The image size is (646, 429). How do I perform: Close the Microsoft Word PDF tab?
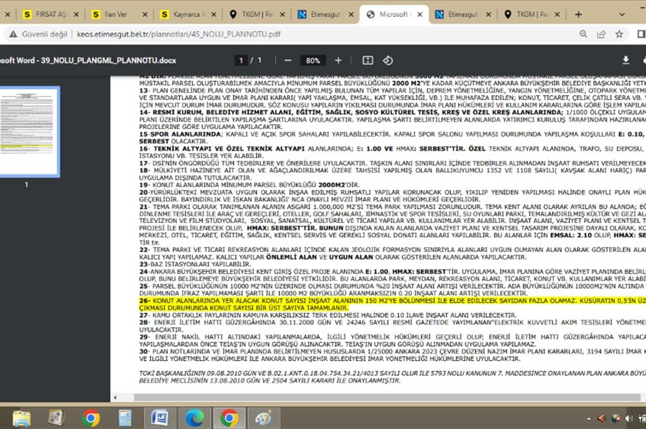pos(421,14)
